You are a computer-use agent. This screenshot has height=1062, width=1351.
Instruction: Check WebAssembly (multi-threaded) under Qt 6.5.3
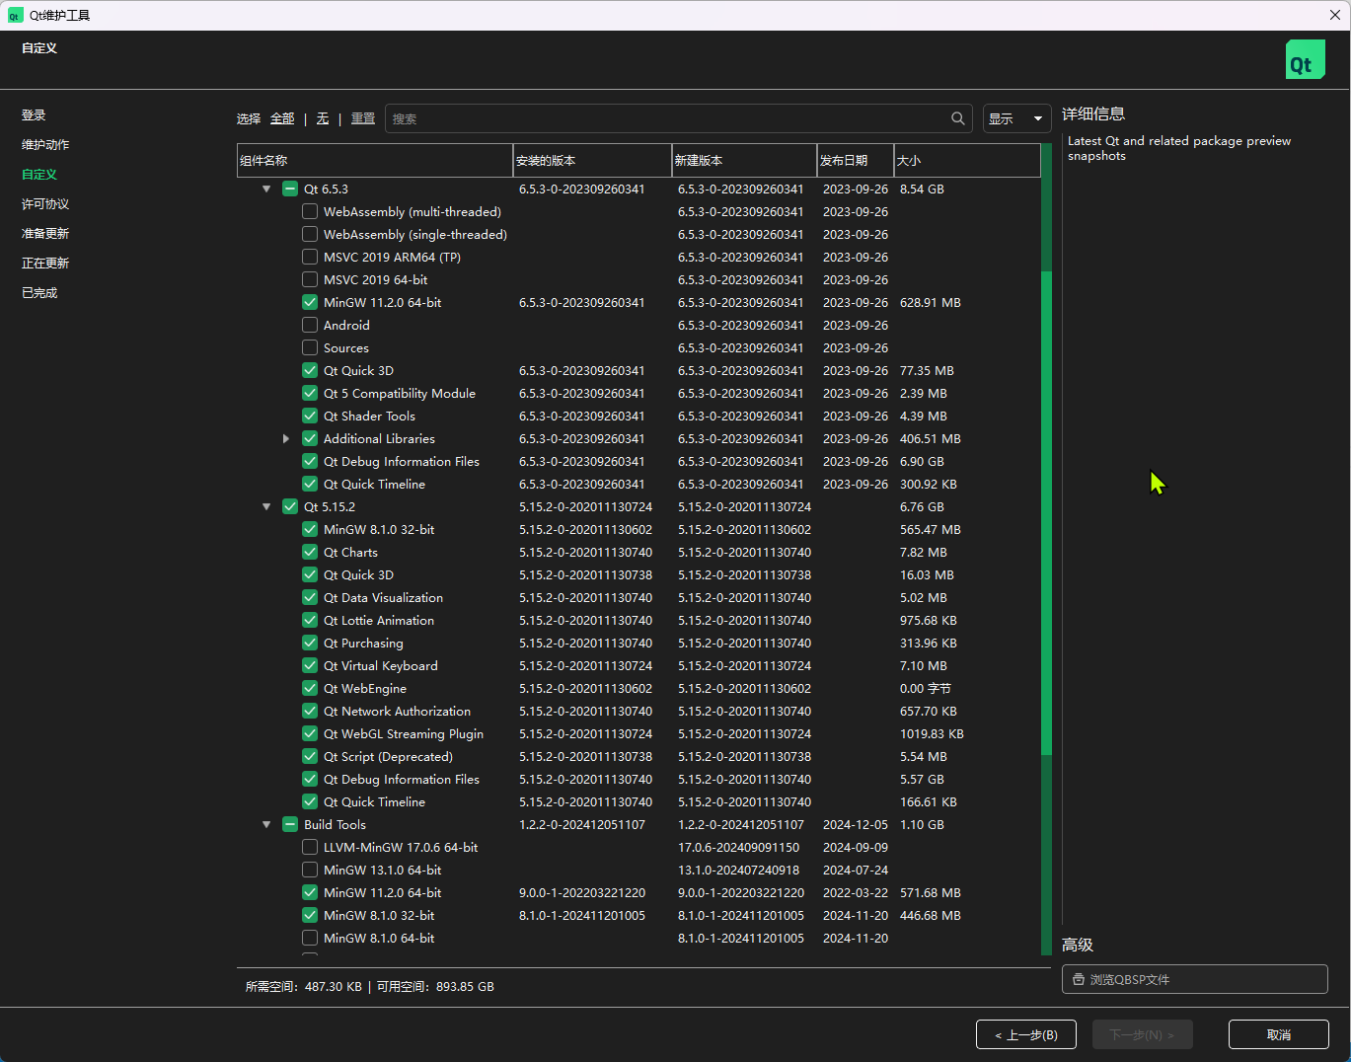pos(310,211)
